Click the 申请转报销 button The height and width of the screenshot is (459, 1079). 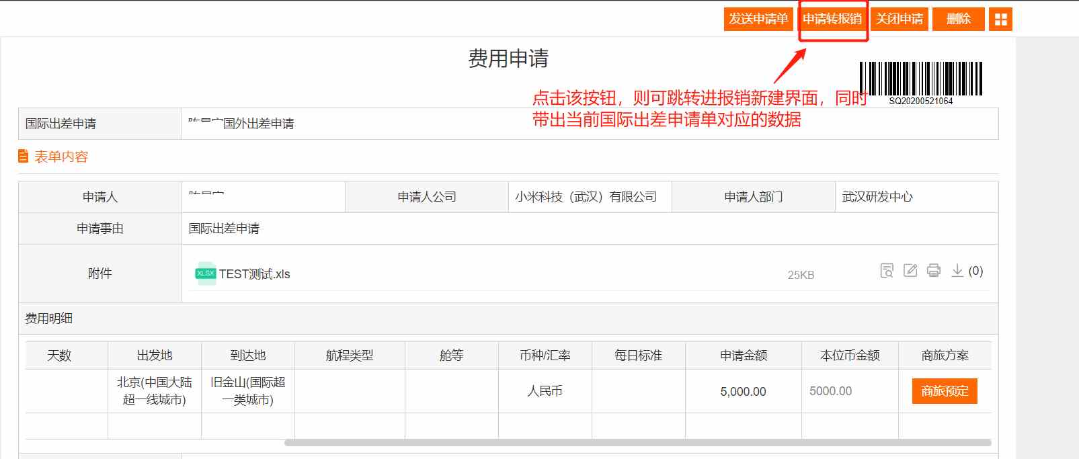point(832,19)
